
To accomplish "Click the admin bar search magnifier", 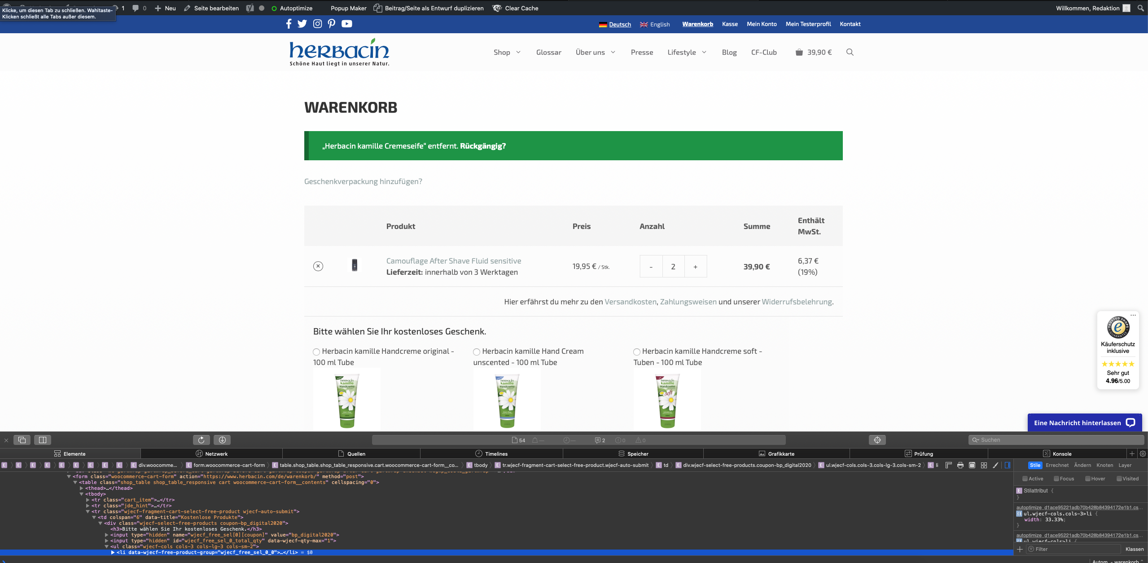I will click(x=1140, y=8).
